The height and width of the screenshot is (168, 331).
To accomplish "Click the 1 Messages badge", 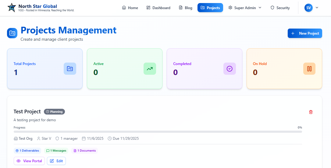I will tap(56, 151).
